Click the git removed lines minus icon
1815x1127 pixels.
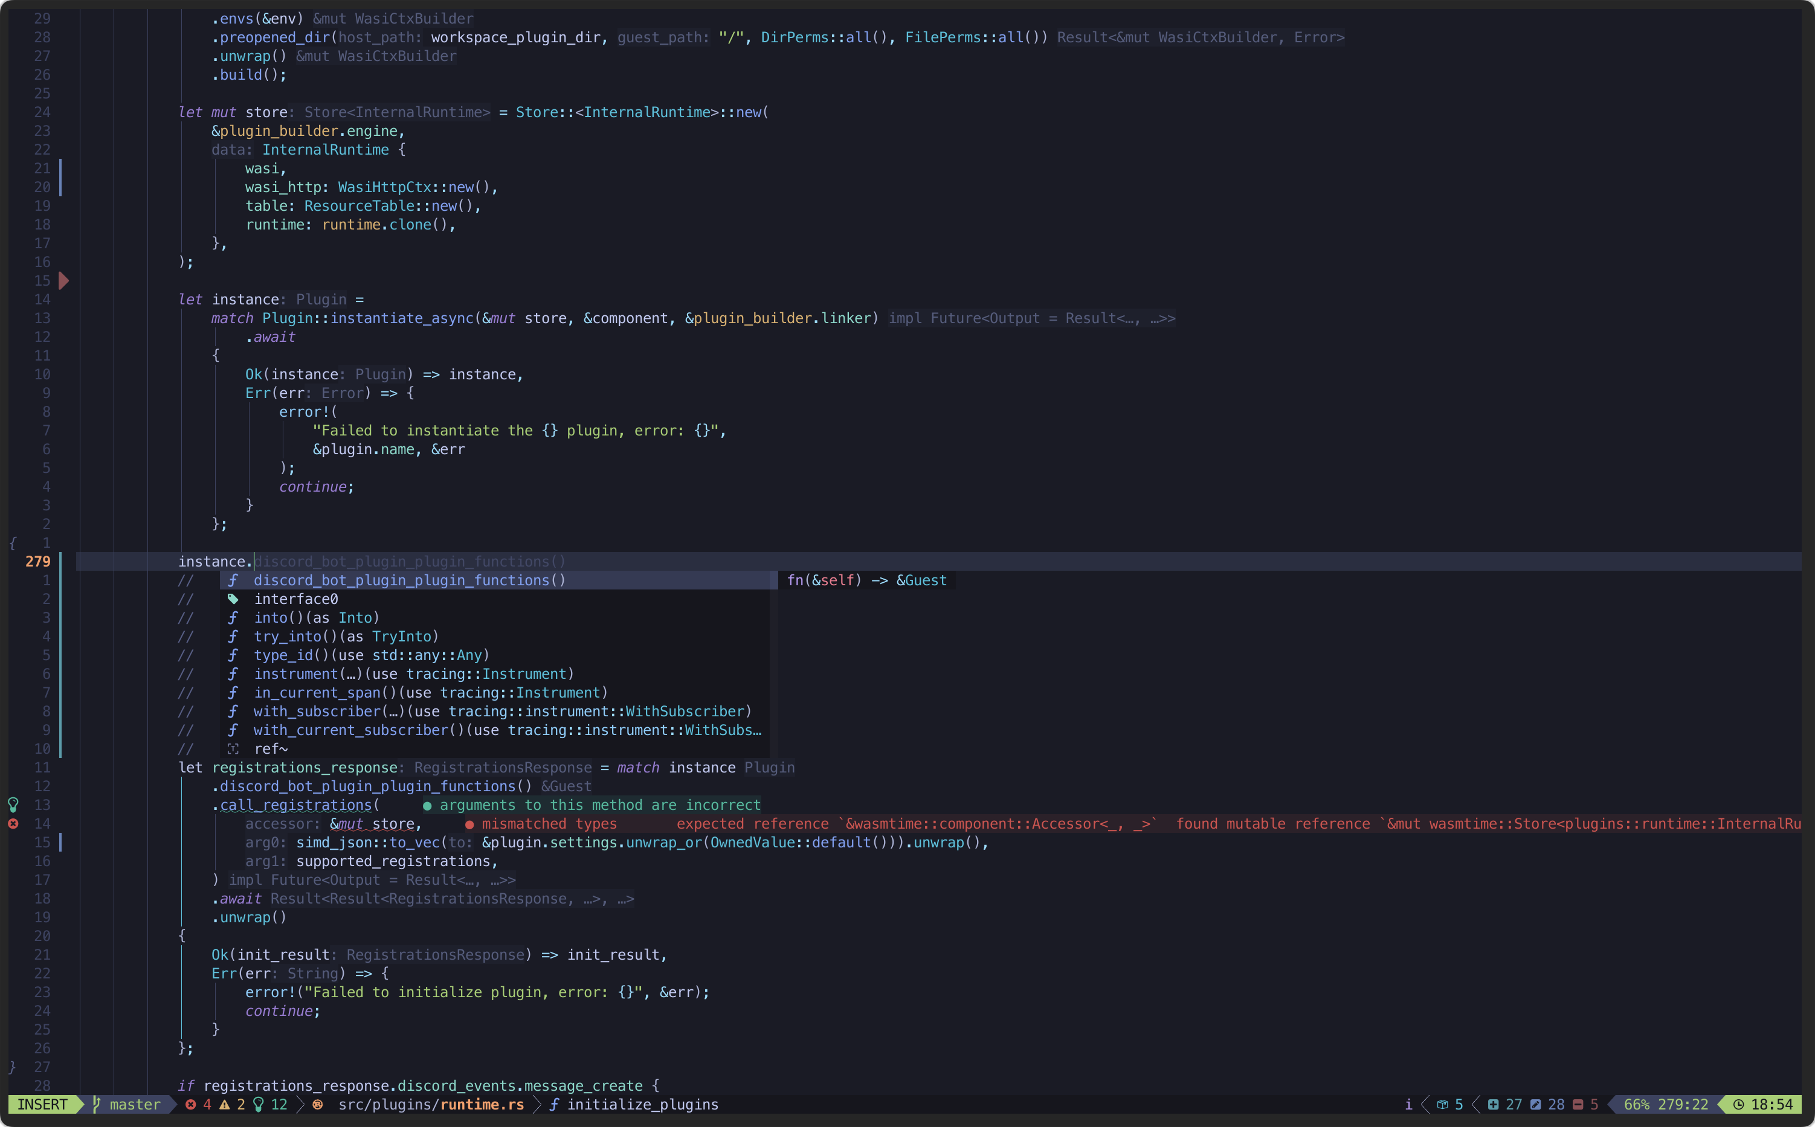click(x=1578, y=1105)
